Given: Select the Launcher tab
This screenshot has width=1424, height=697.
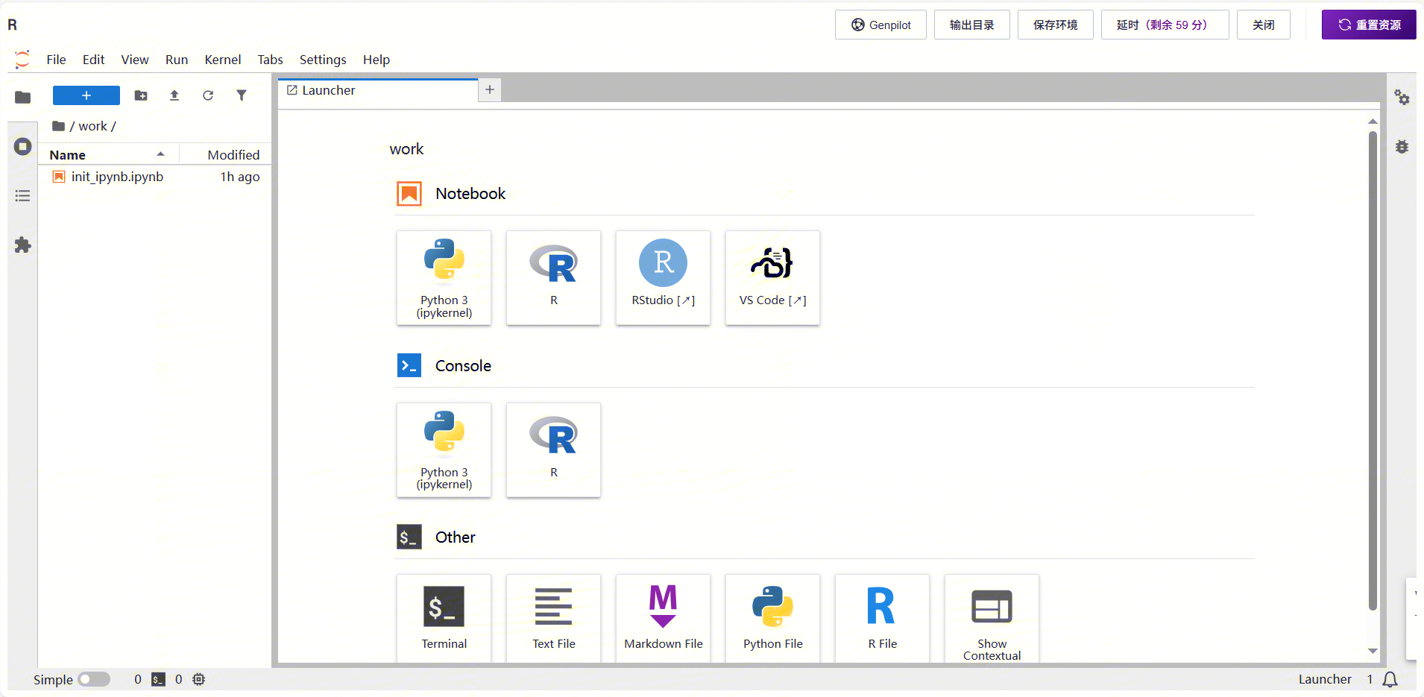Looking at the screenshot, I should pos(378,90).
